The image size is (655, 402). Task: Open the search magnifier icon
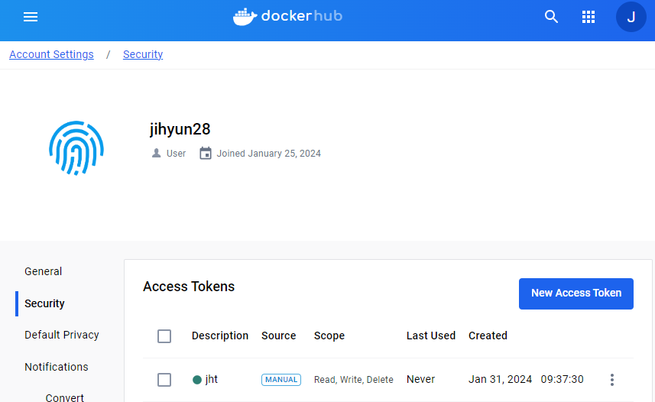click(x=551, y=17)
